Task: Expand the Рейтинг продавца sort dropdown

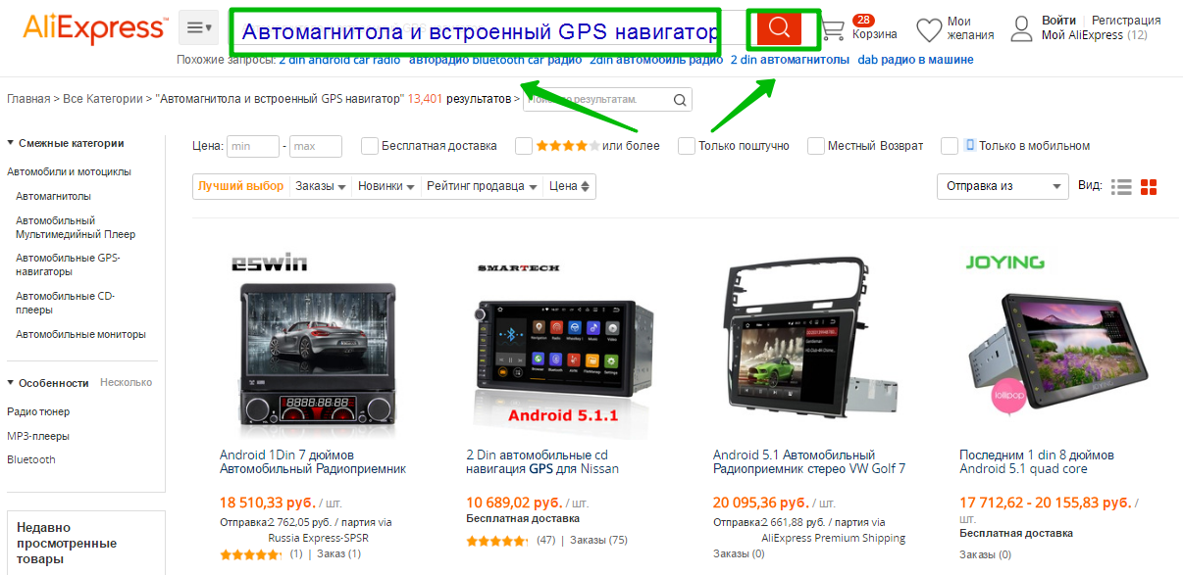Action: coord(483,186)
